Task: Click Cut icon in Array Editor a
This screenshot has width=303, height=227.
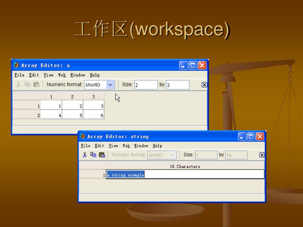Action: click(19, 85)
